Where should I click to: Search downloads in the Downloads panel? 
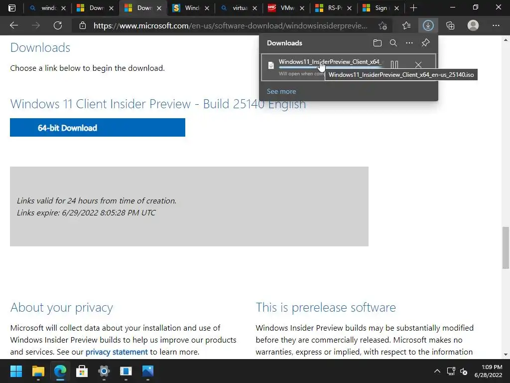tap(393, 43)
